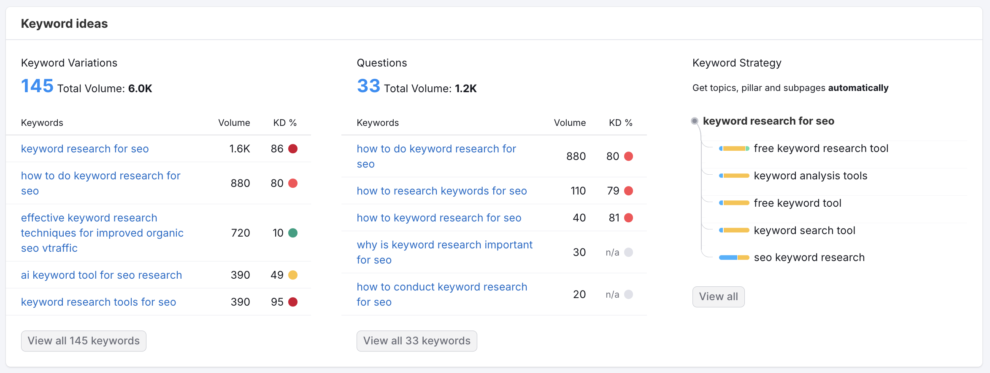Click the 33 questions count number
Screen dimensions: 990x373
click(368, 86)
